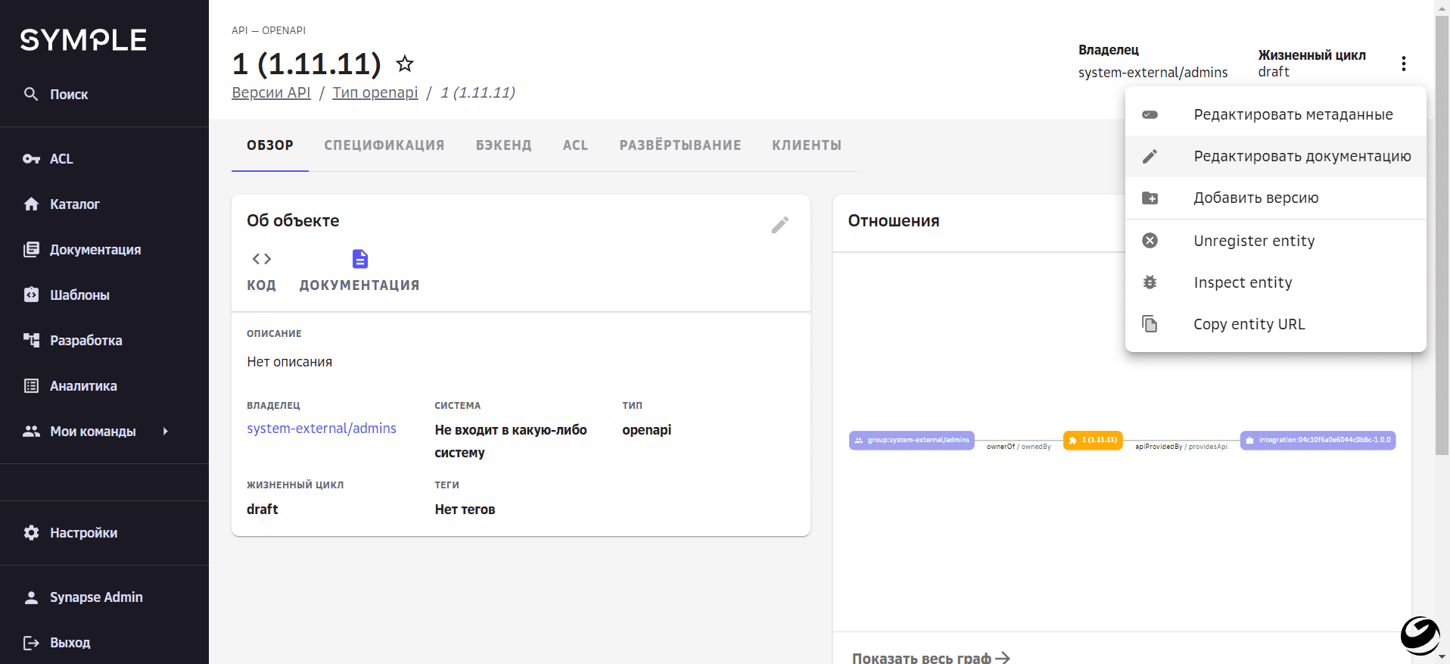This screenshot has height=664, width=1450.
Task: Open system-external/admins owner link in card
Action: [x=322, y=429]
